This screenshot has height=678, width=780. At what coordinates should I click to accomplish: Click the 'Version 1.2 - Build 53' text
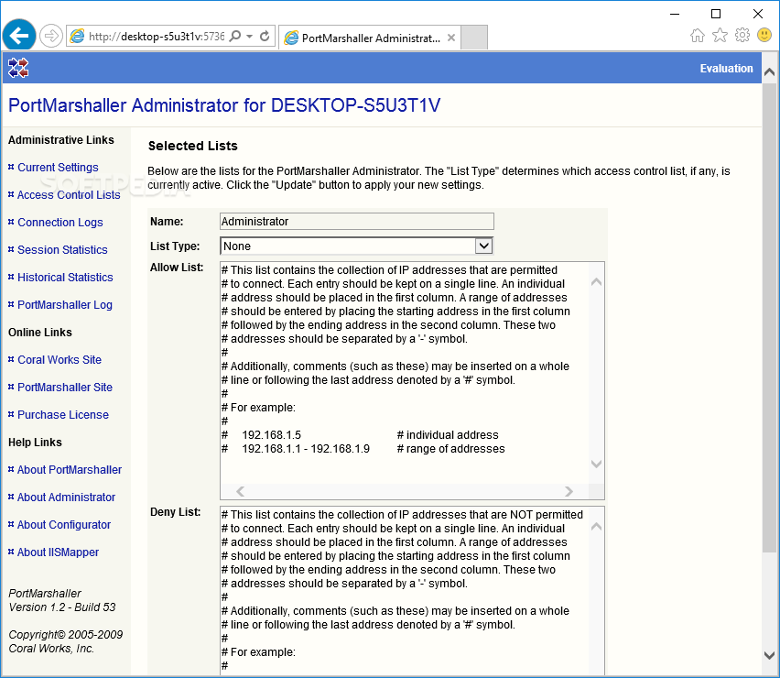[x=62, y=607]
